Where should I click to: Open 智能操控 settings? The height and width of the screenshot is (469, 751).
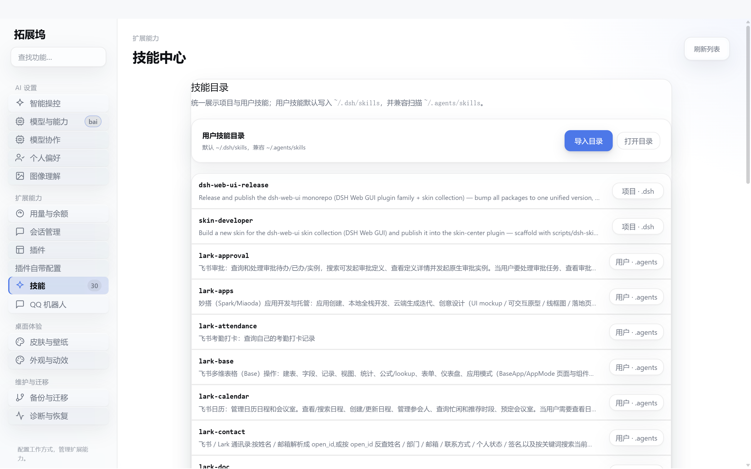click(58, 103)
